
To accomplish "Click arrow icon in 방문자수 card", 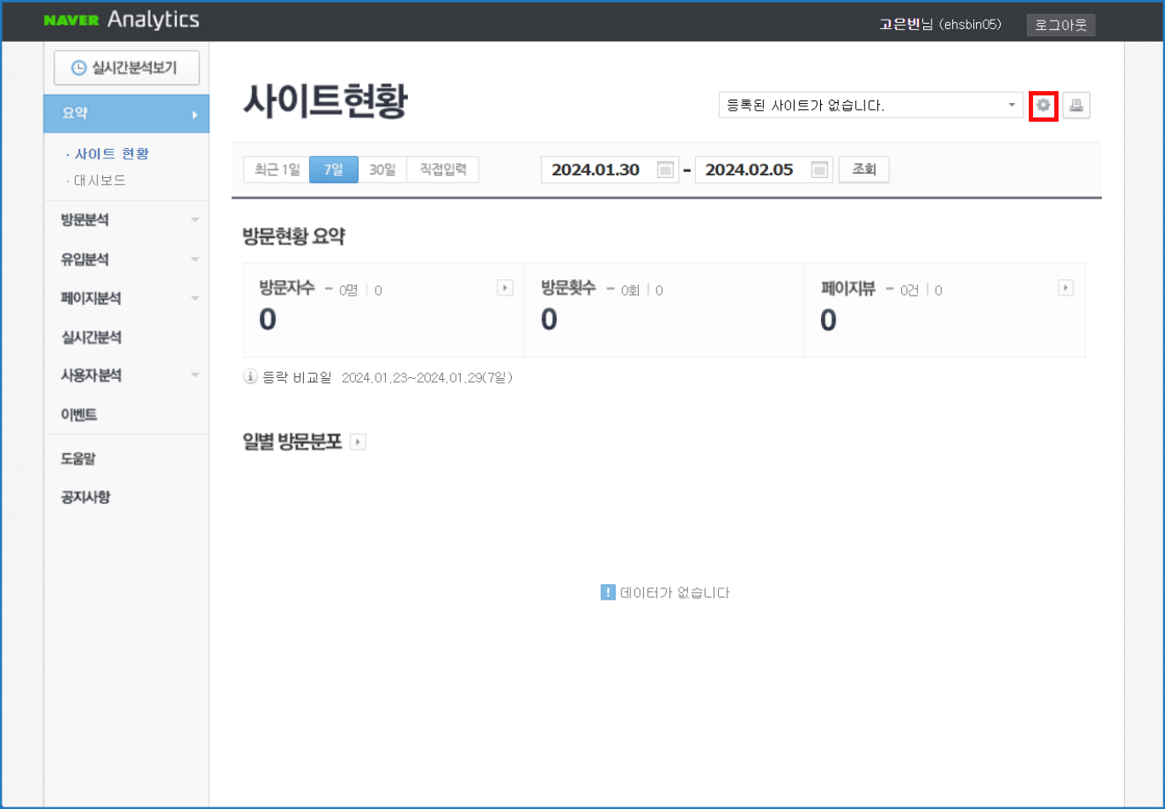I will click(505, 289).
